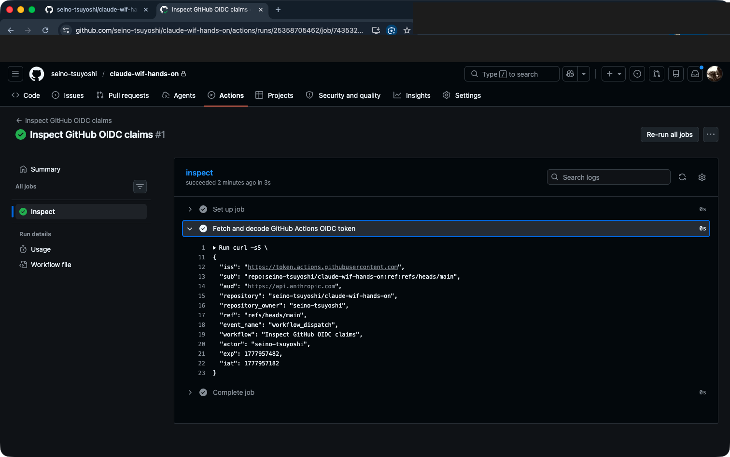Open the log settings gear icon

(x=702, y=177)
